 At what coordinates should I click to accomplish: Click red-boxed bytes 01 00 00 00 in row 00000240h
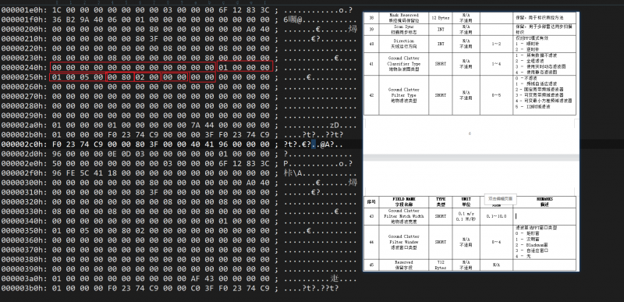coord(244,66)
